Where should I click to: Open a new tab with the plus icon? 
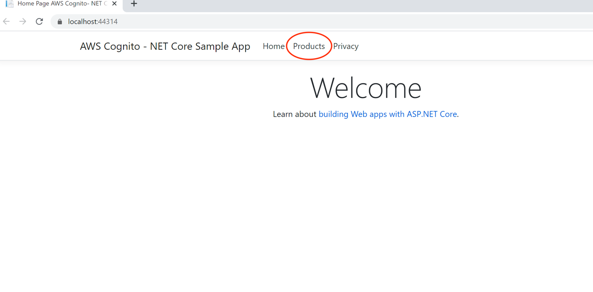click(x=134, y=4)
